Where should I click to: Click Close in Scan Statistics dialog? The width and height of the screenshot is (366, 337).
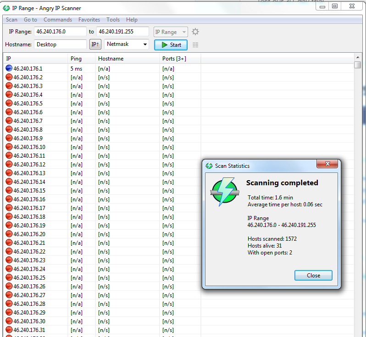(313, 276)
